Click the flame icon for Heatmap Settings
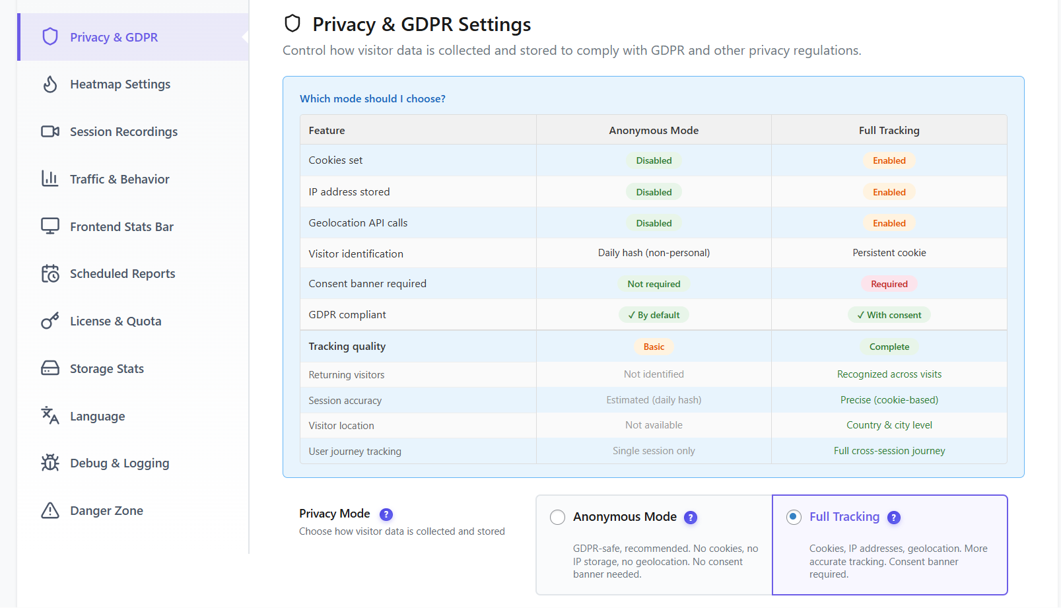This screenshot has width=1061, height=608. pos(50,84)
